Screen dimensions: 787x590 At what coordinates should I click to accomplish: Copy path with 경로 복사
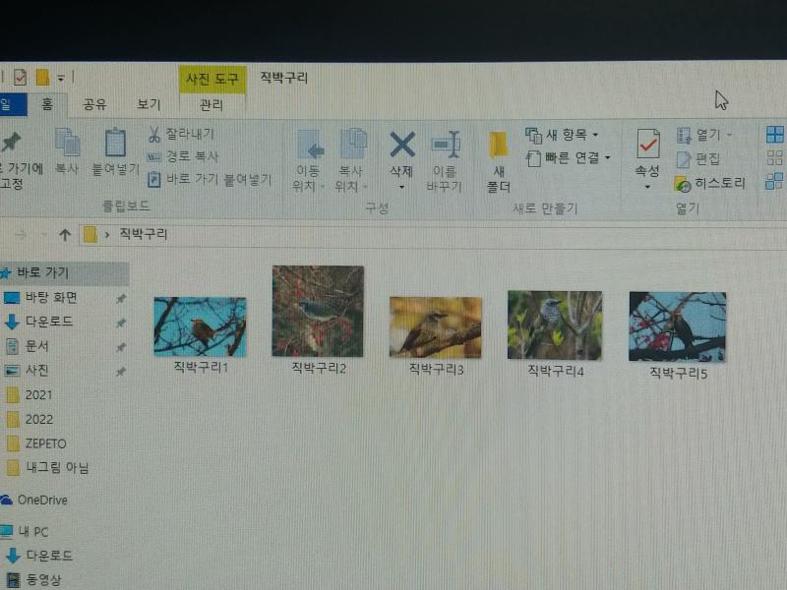click(x=183, y=156)
